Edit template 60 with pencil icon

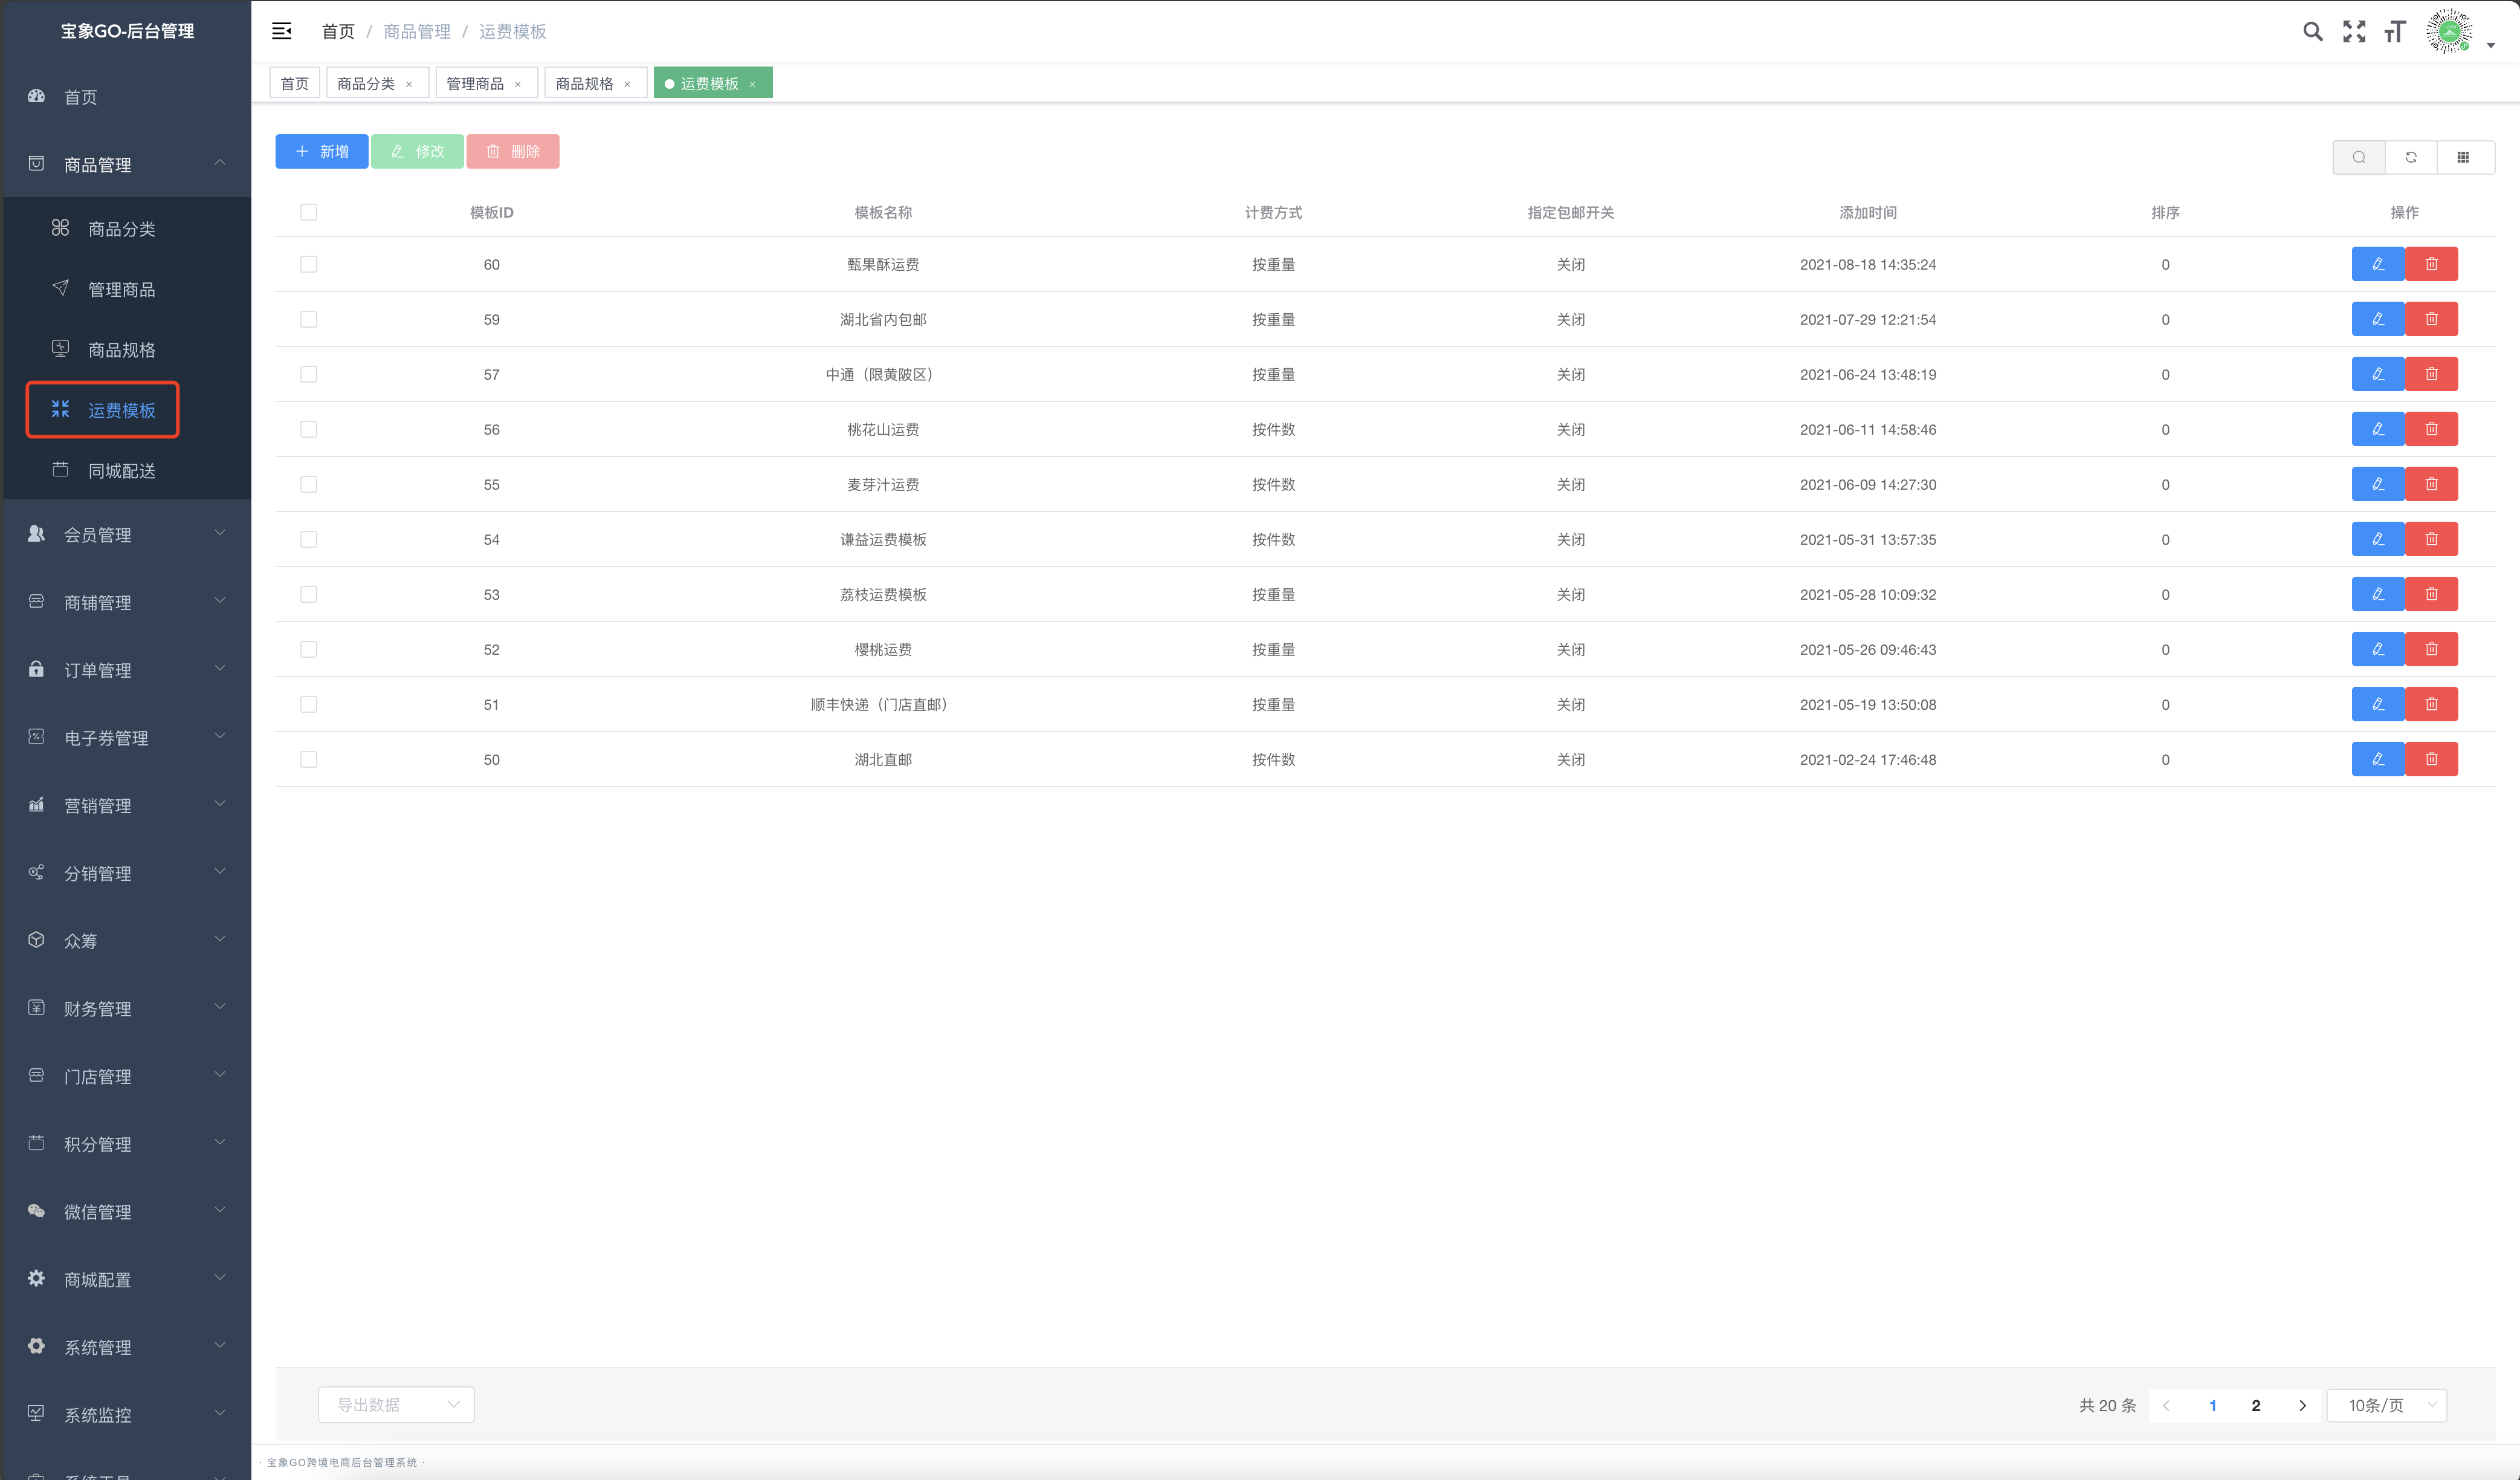click(2377, 264)
